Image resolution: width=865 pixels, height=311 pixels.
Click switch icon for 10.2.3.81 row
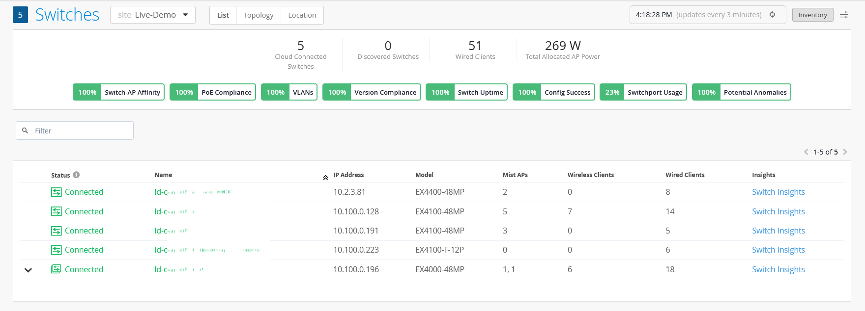tap(57, 192)
